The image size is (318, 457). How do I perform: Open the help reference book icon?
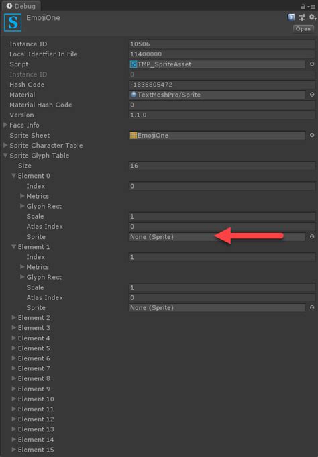[290, 17]
